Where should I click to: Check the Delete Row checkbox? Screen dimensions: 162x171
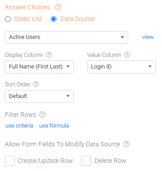(86, 161)
